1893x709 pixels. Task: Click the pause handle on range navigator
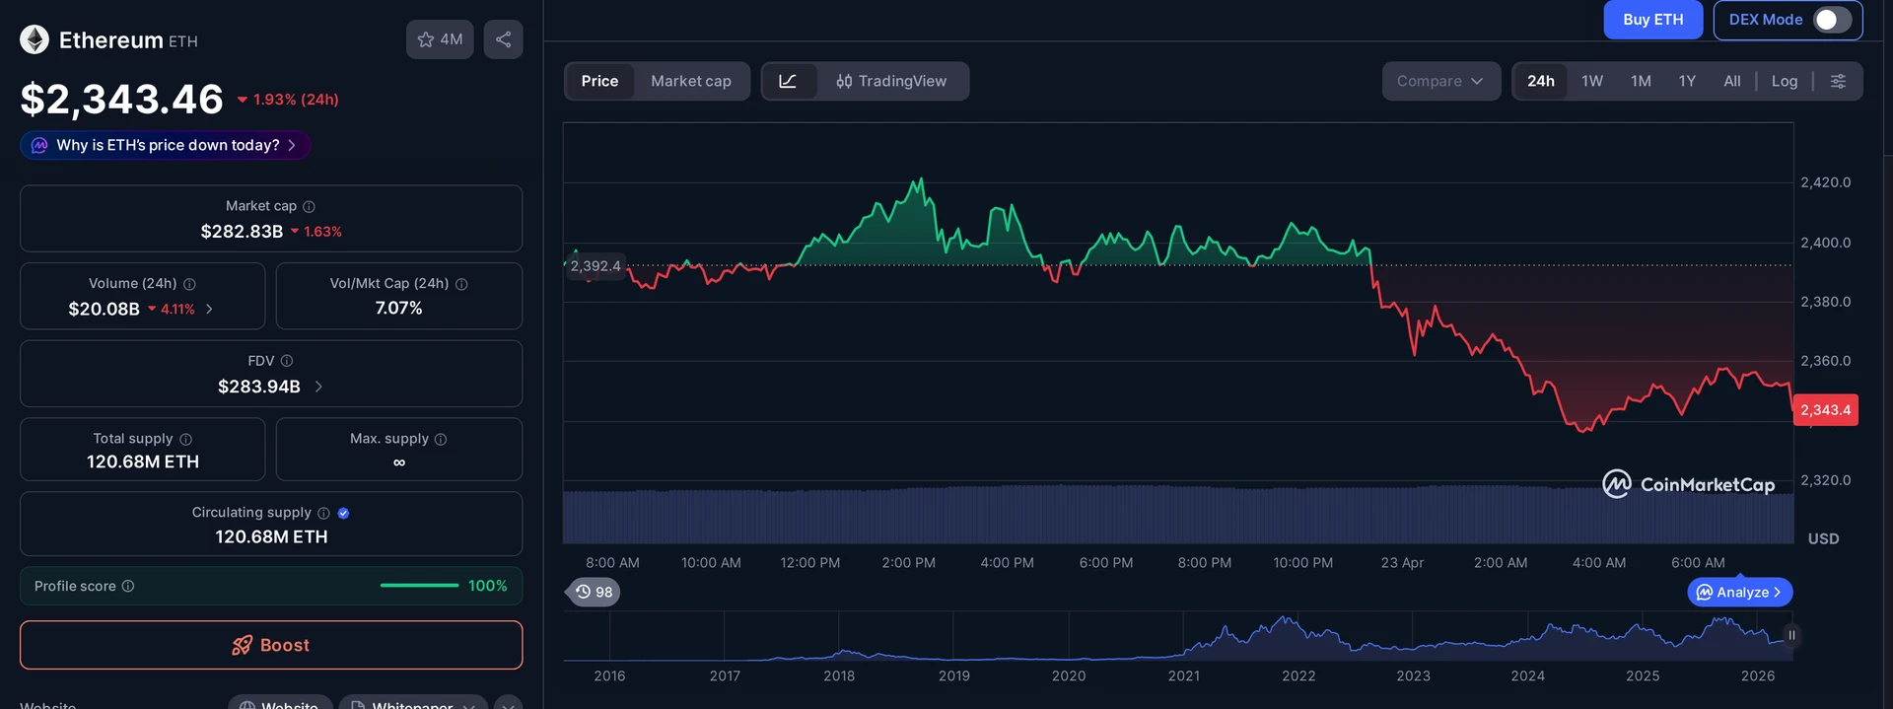pyautogui.click(x=1791, y=635)
